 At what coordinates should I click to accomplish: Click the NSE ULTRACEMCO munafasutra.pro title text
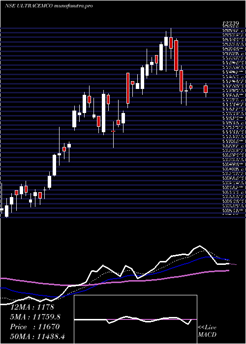pos(49,6)
